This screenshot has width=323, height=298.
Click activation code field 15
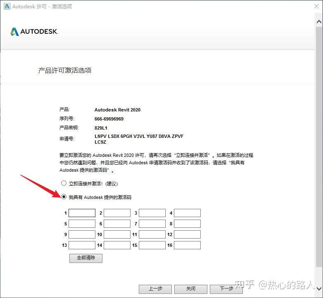pyautogui.click(x=152, y=245)
